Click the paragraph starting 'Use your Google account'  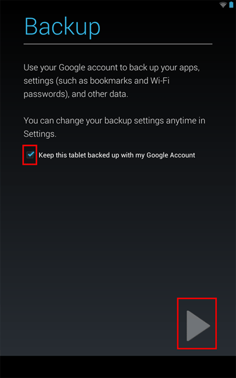point(112,81)
